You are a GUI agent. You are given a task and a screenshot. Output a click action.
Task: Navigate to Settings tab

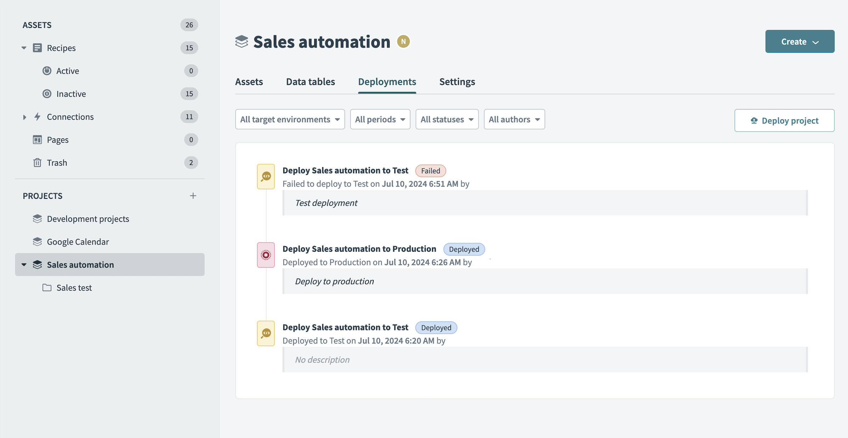point(457,81)
